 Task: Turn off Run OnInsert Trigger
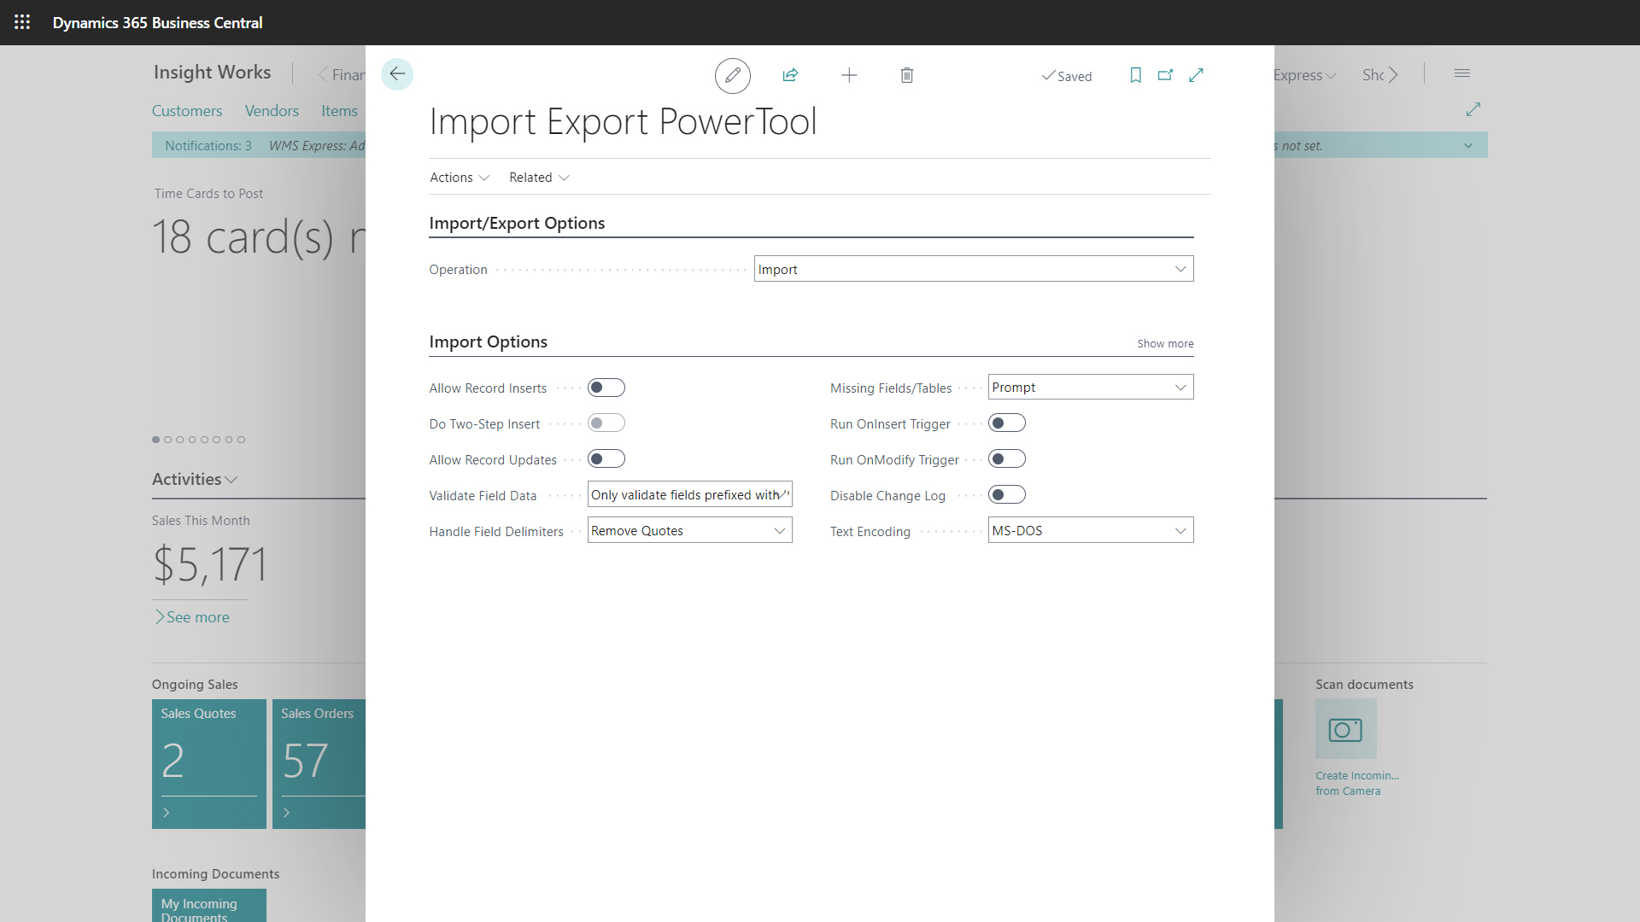point(1007,423)
